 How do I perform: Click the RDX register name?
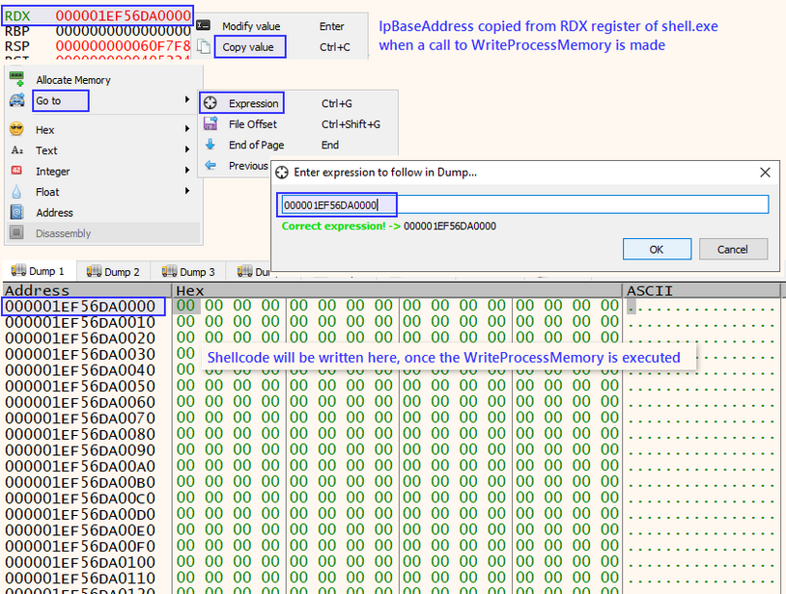[x=17, y=15]
